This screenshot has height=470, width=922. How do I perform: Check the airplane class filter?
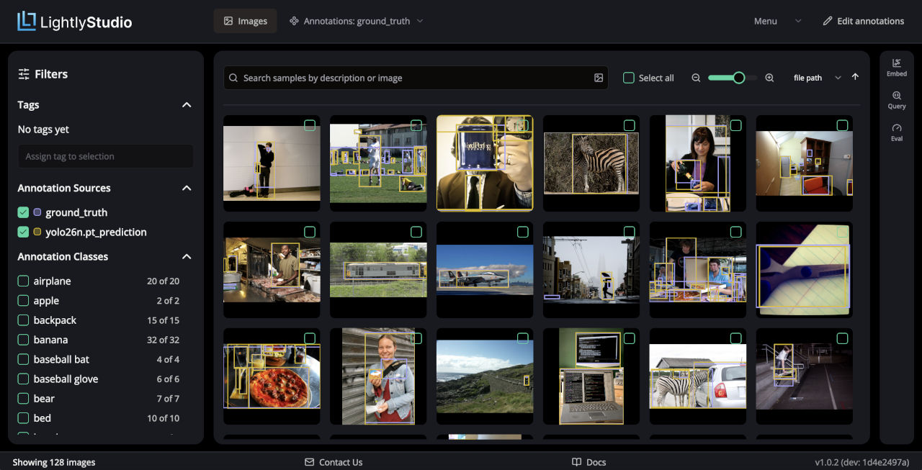tap(23, 281)
